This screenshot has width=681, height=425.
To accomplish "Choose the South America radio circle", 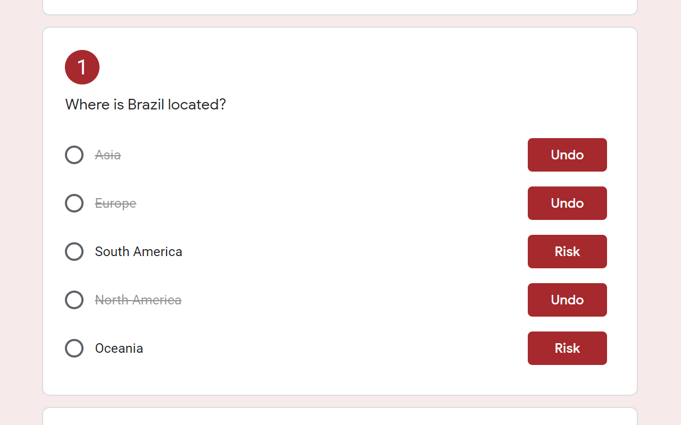I will click(x=74, y=252).
